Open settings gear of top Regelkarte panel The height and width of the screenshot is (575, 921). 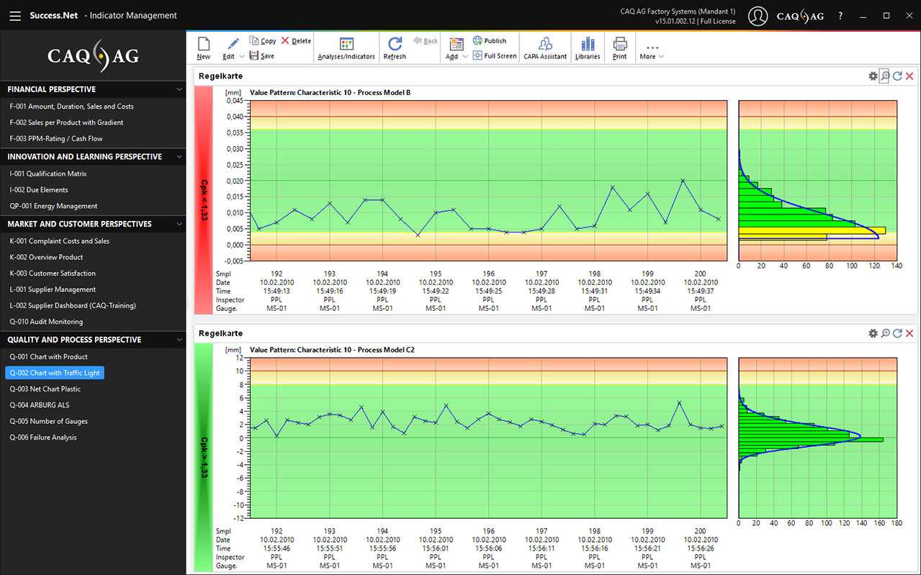pyautogui.click(x=873, y=76)
